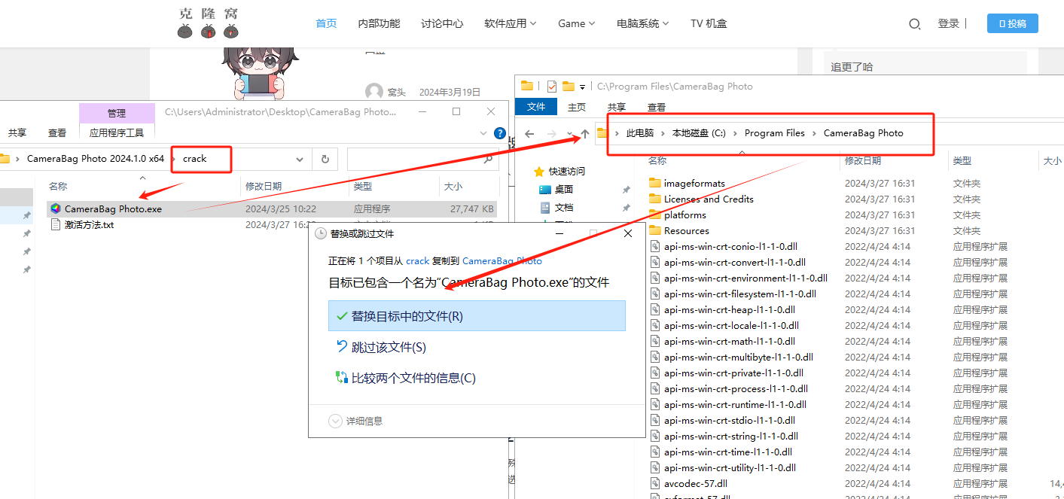Sort by 修改日期 column in crack window

click(x=264, y=186)
